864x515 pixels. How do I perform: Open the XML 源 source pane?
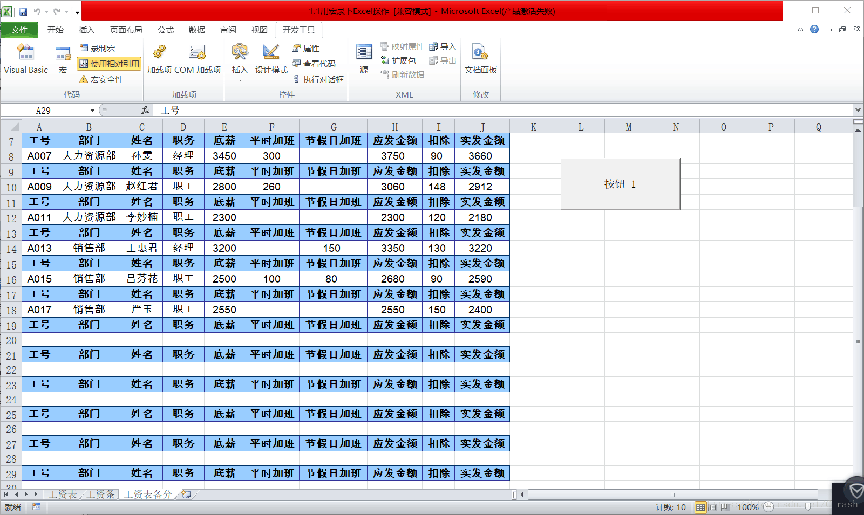[364, 59]
